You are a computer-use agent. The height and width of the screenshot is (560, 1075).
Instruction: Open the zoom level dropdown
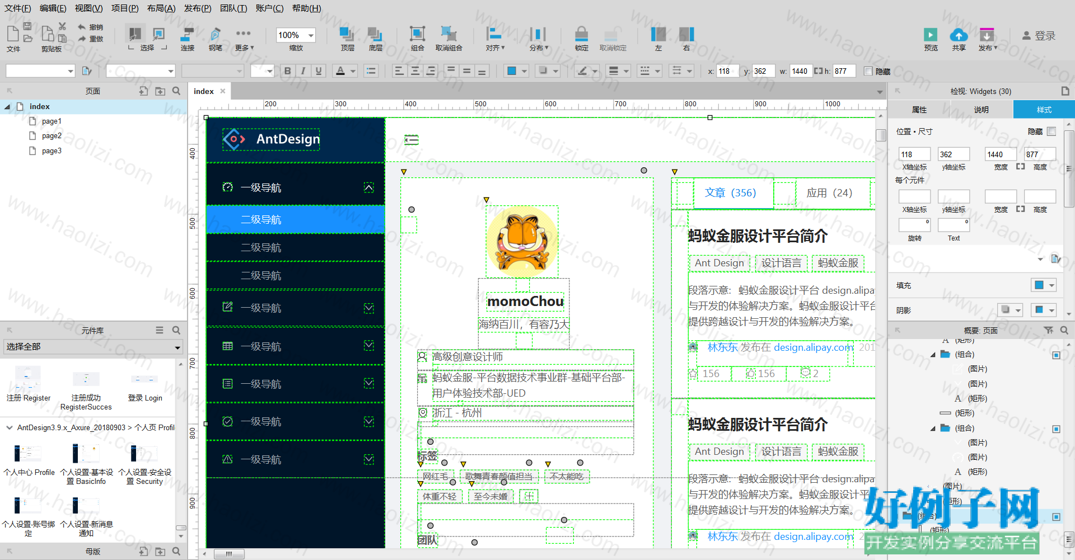point(311,35)
